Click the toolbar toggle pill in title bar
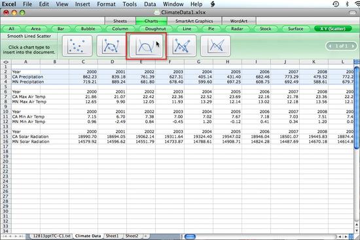 point(353,12)
